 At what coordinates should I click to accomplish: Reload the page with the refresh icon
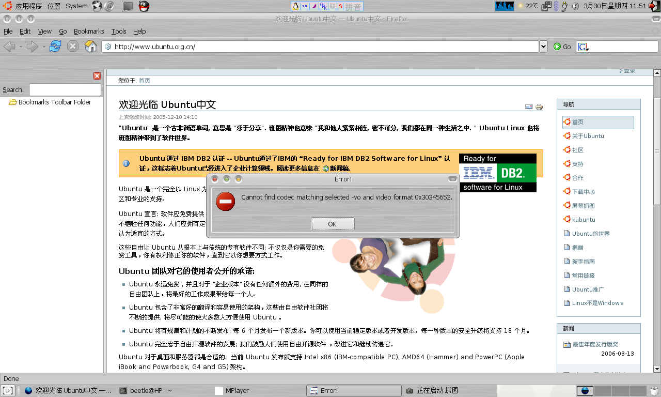pos(55,46)
